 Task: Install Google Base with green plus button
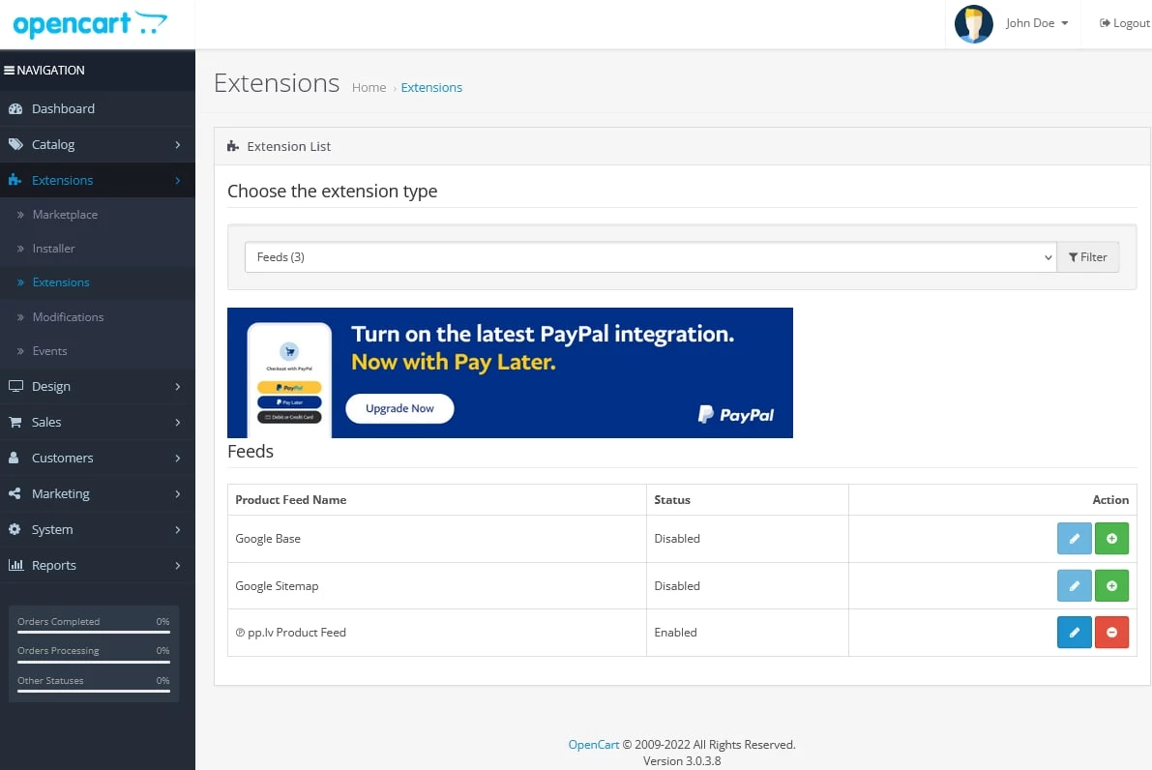(1111, 539)
